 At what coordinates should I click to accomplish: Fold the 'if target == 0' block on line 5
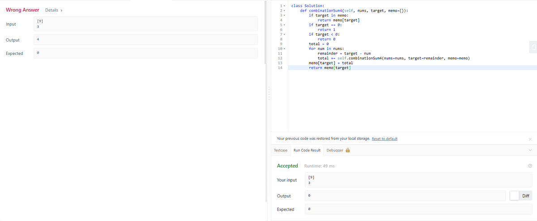285,25
